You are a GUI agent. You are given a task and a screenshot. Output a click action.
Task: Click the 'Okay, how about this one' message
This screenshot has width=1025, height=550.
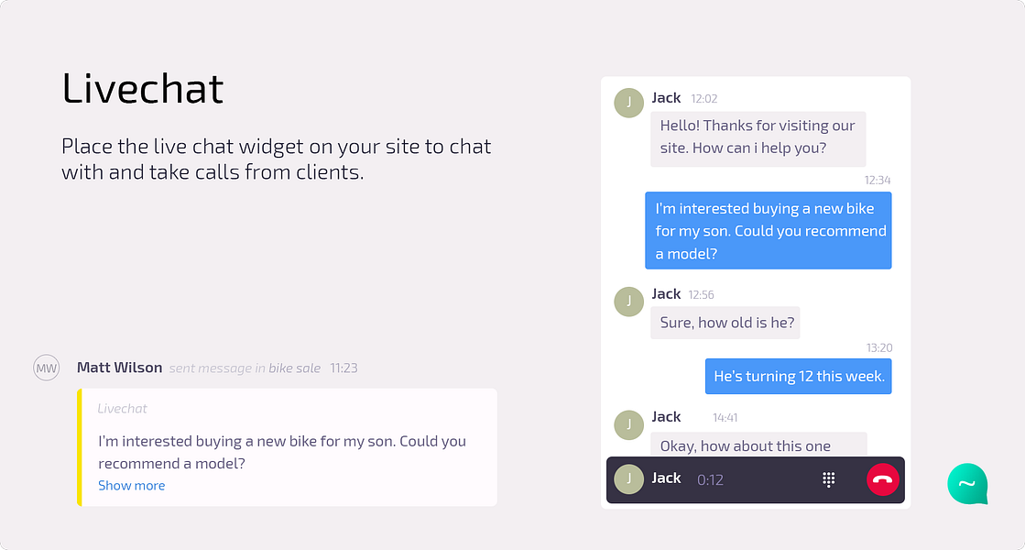[758, 445]
